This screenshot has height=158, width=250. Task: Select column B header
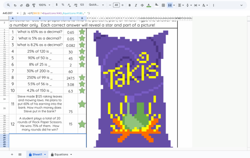(x=40, y=18)
